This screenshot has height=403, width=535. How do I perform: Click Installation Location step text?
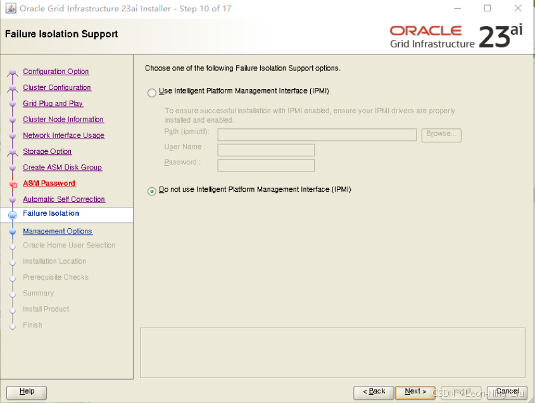point(54,261)
